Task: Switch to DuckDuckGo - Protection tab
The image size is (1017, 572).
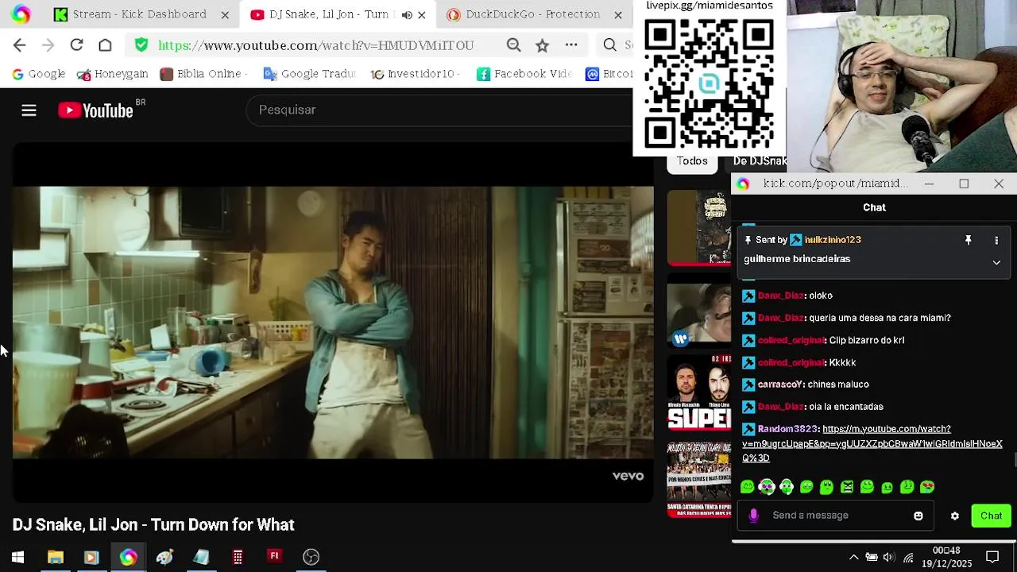Action: [532, 14]
